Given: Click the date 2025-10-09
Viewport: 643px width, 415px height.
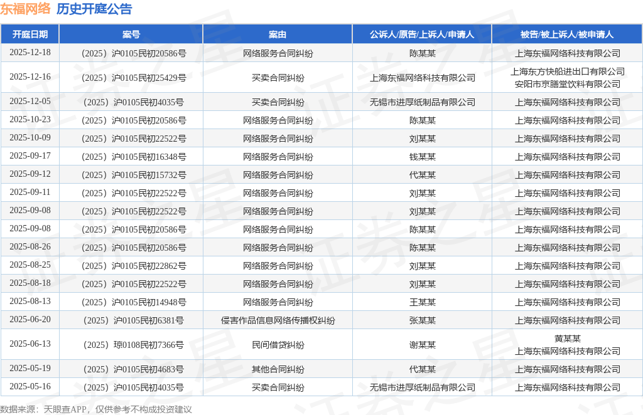Looking at the screenshot, I should pos(30,137).
